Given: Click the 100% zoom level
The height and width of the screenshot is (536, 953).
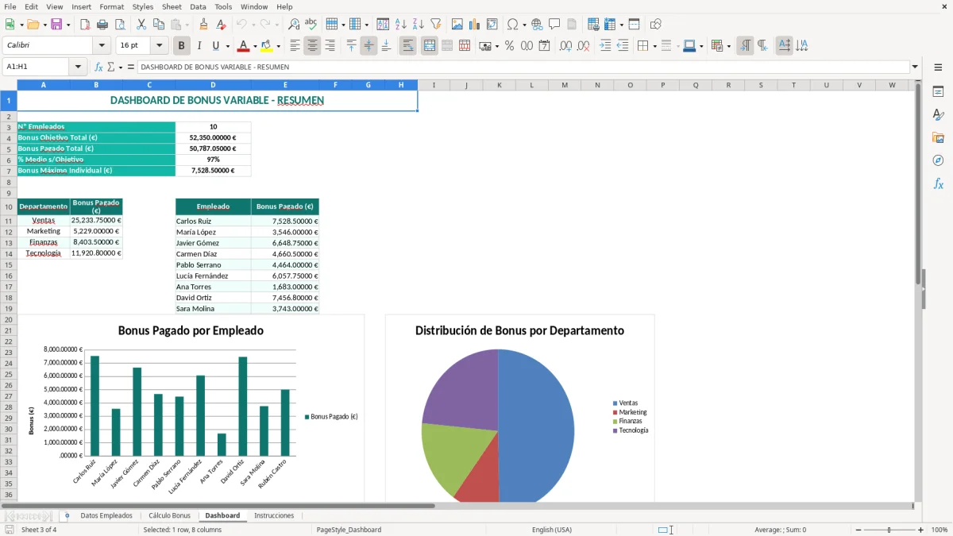Looking at the screenshot, I should (939, 530).
